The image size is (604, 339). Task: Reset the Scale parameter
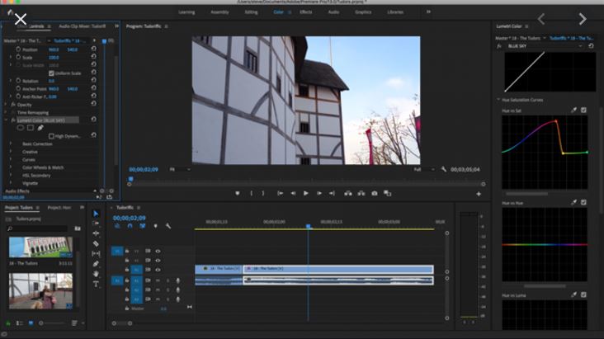93,57
